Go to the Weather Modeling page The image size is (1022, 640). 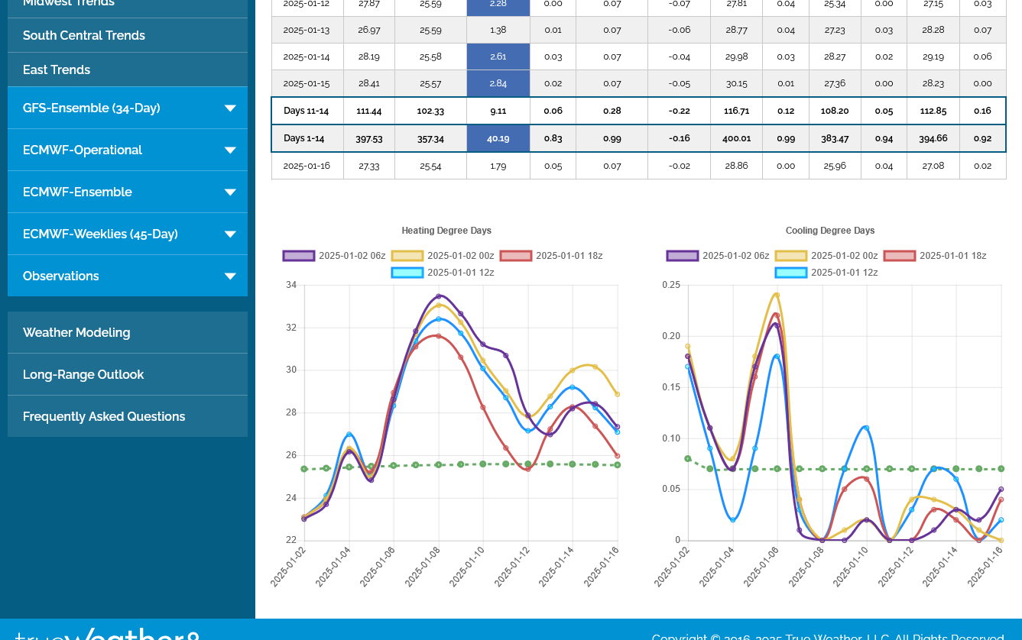point(76,333)
